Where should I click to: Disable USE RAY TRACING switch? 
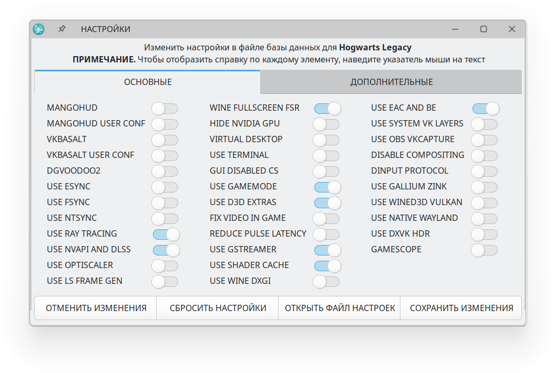[166, 235]
